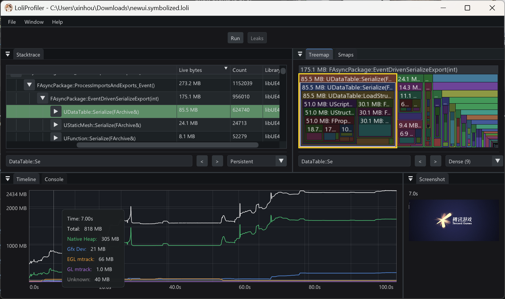
Task: Click the Leaks button
Action: (257, 38)
